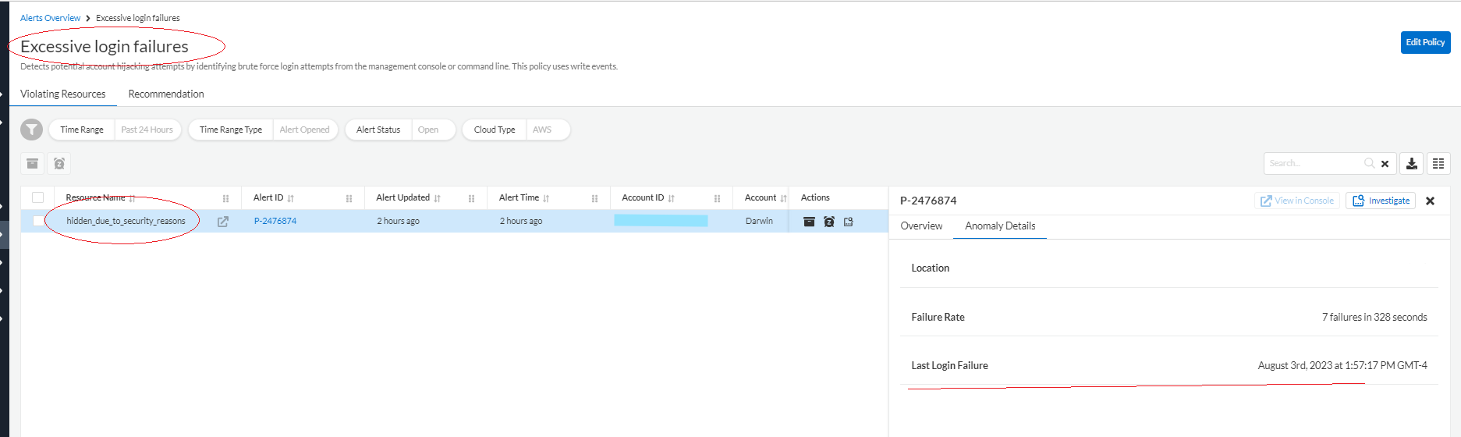Click into the Search input field
Screen dimensions: 1461x437
point(1314,163)
